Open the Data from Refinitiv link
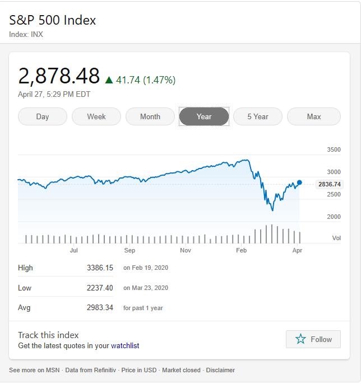This screenshot has width=361, height=384. pos(90,370)
